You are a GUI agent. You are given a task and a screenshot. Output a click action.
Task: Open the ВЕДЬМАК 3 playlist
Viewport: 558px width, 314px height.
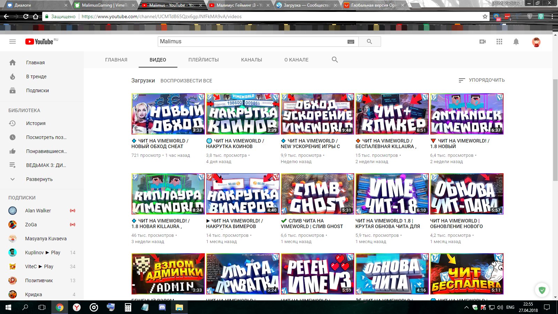tap(42, 165)
